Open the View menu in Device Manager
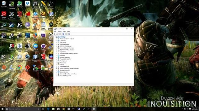199x111 pixels. (64, 31)
